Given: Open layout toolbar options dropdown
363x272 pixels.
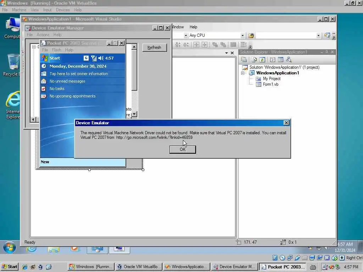Looking at the screenshot, I should tap(251, 47).
